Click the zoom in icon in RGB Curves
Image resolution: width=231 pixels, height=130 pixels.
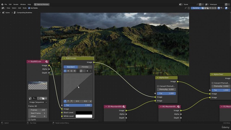tap(81, 71)
